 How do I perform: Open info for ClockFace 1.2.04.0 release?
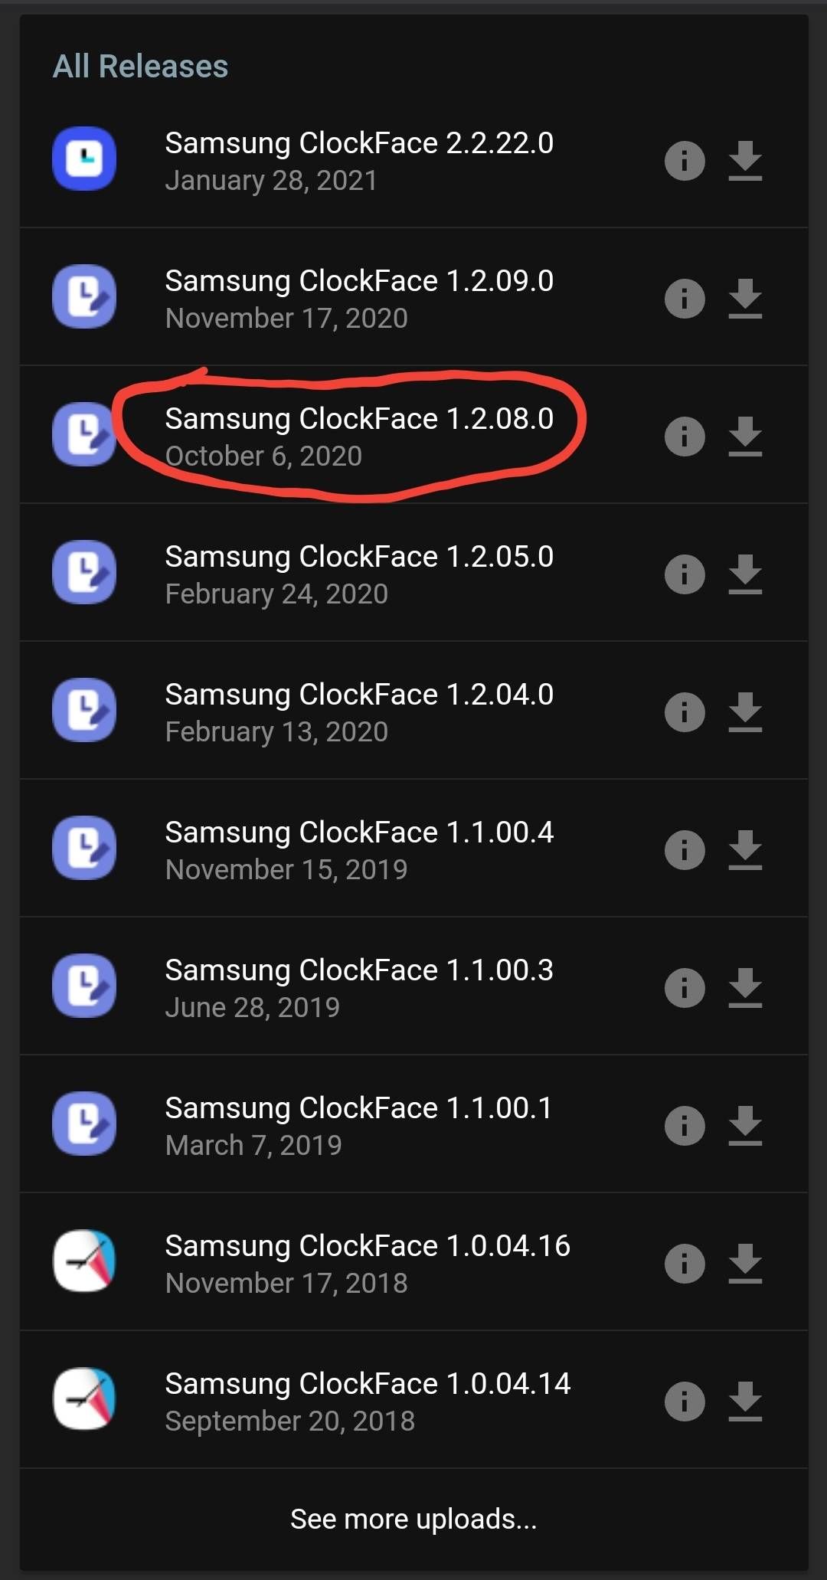[684, 711]
